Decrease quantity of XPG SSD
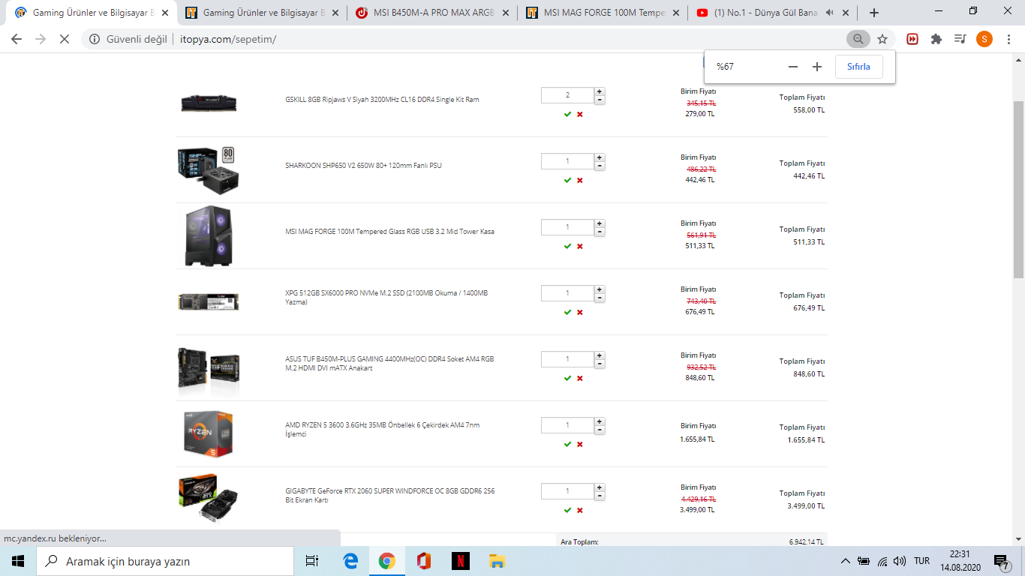 600,298
